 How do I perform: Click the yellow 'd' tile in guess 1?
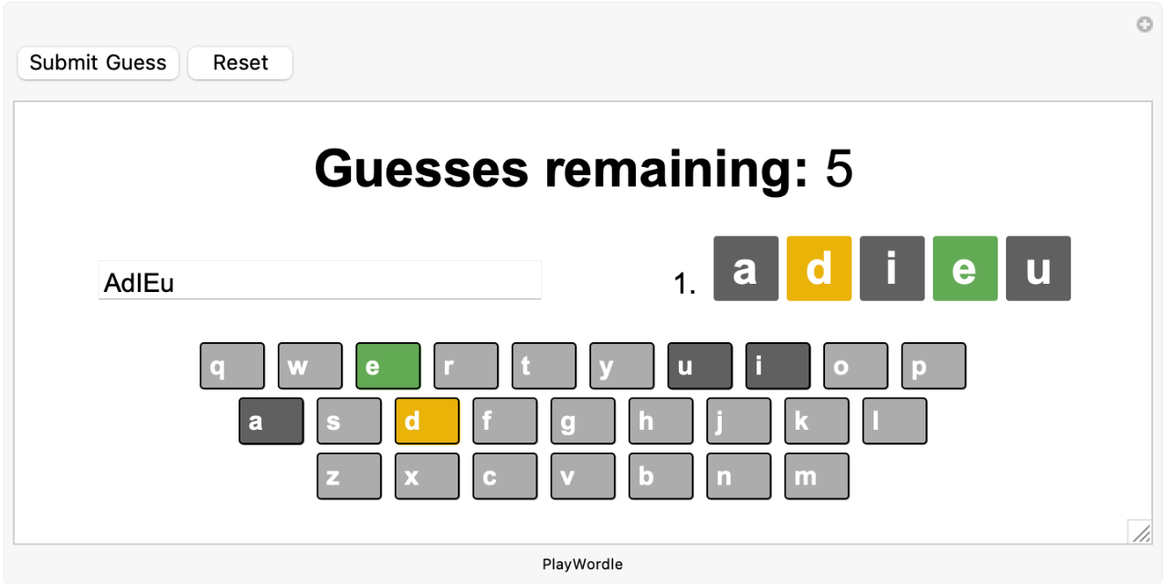point(819,268)
